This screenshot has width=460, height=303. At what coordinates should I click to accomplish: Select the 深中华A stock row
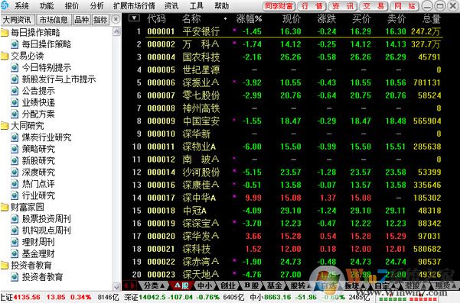(285, 198)
